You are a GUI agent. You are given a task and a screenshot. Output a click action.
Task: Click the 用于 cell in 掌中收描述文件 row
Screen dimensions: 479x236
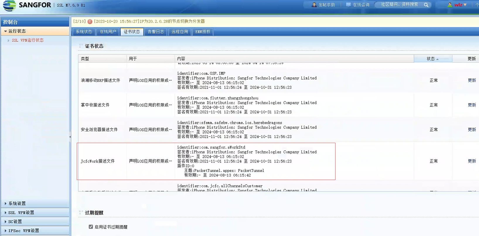point(151,105)
